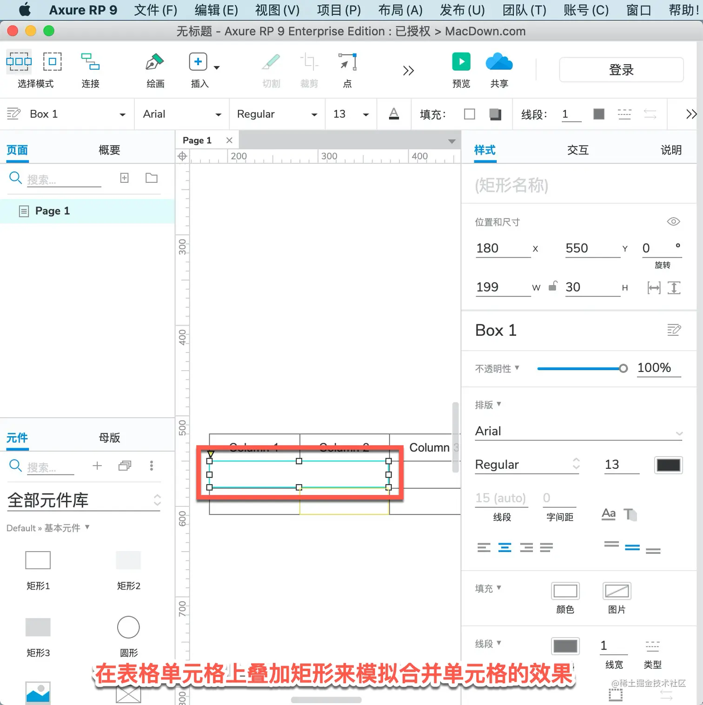Click the opacity slider handle

coord(623,368)
